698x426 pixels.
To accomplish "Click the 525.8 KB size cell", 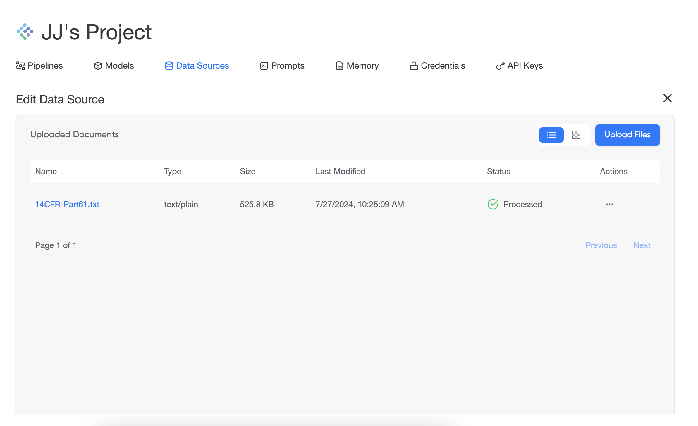I will tap(257, 204).
